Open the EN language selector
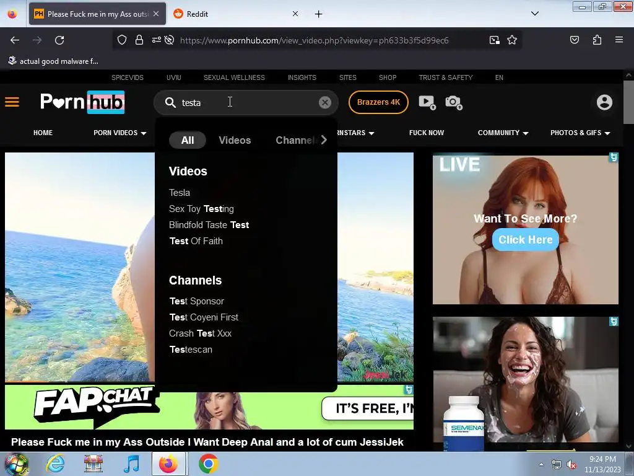634x476 pixels. 499,77
